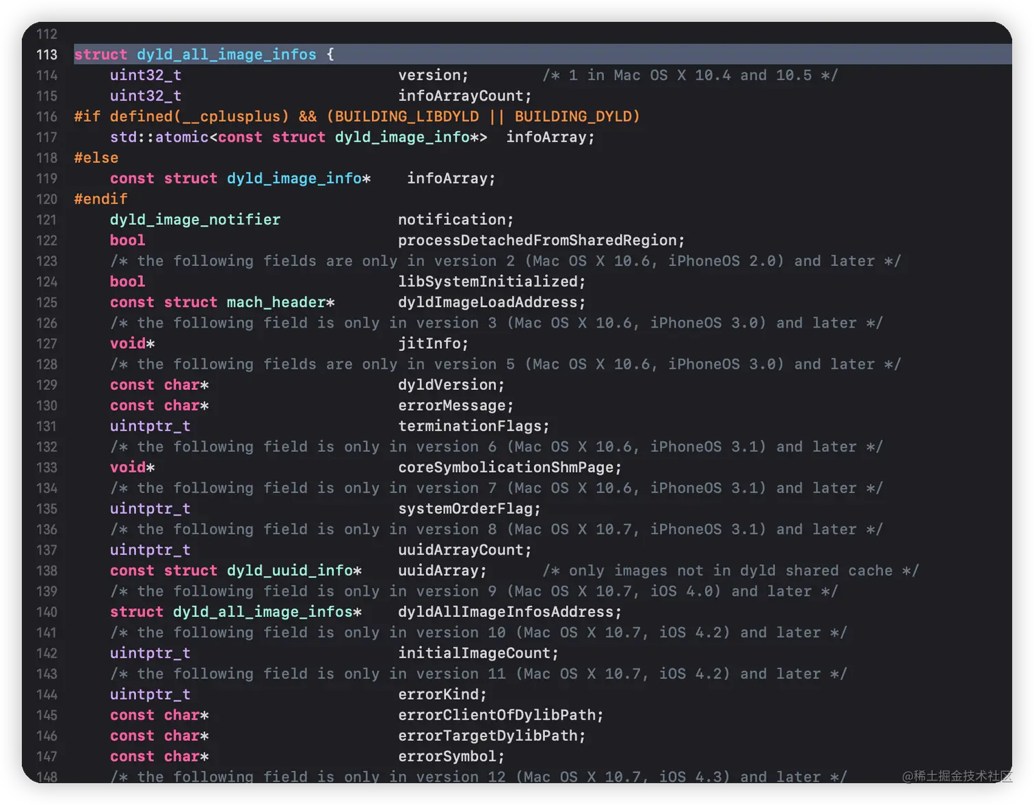Click line number 113 in the gutter
The width and height of the screenshot is (1034, 805).
point(47,55)
